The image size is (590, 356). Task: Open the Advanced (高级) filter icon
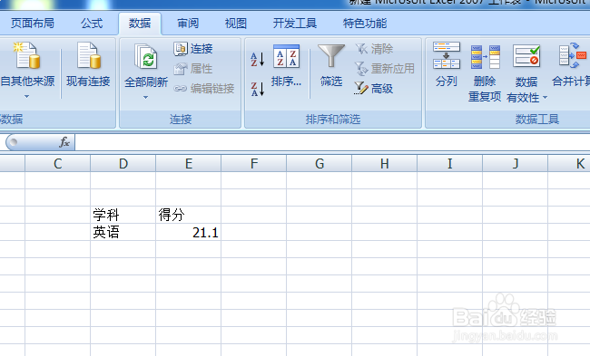(361, 89)
